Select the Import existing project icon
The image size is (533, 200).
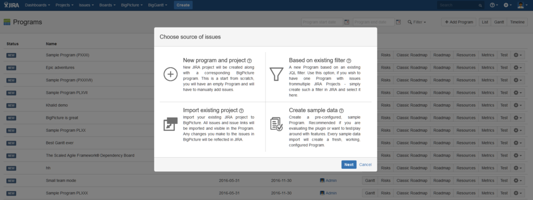(x=170, y=124)
